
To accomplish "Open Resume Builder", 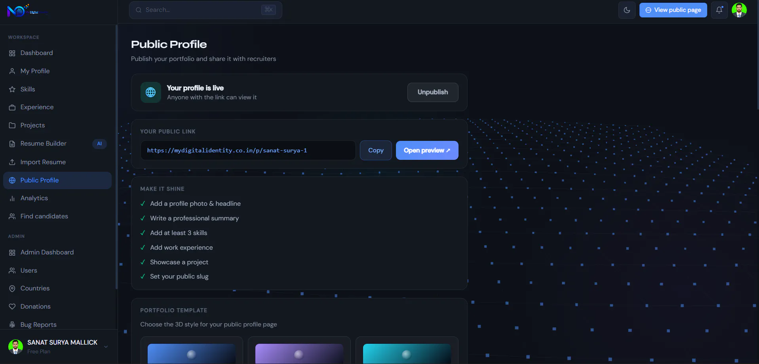I will 57,144.
